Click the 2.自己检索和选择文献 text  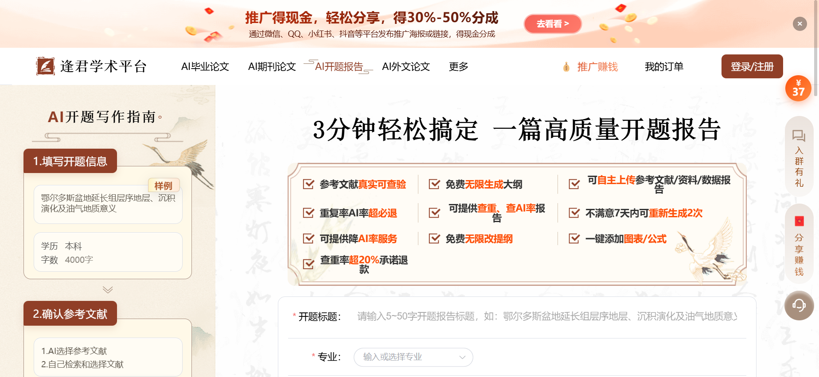pyautogui.click(x=82, y=364)
